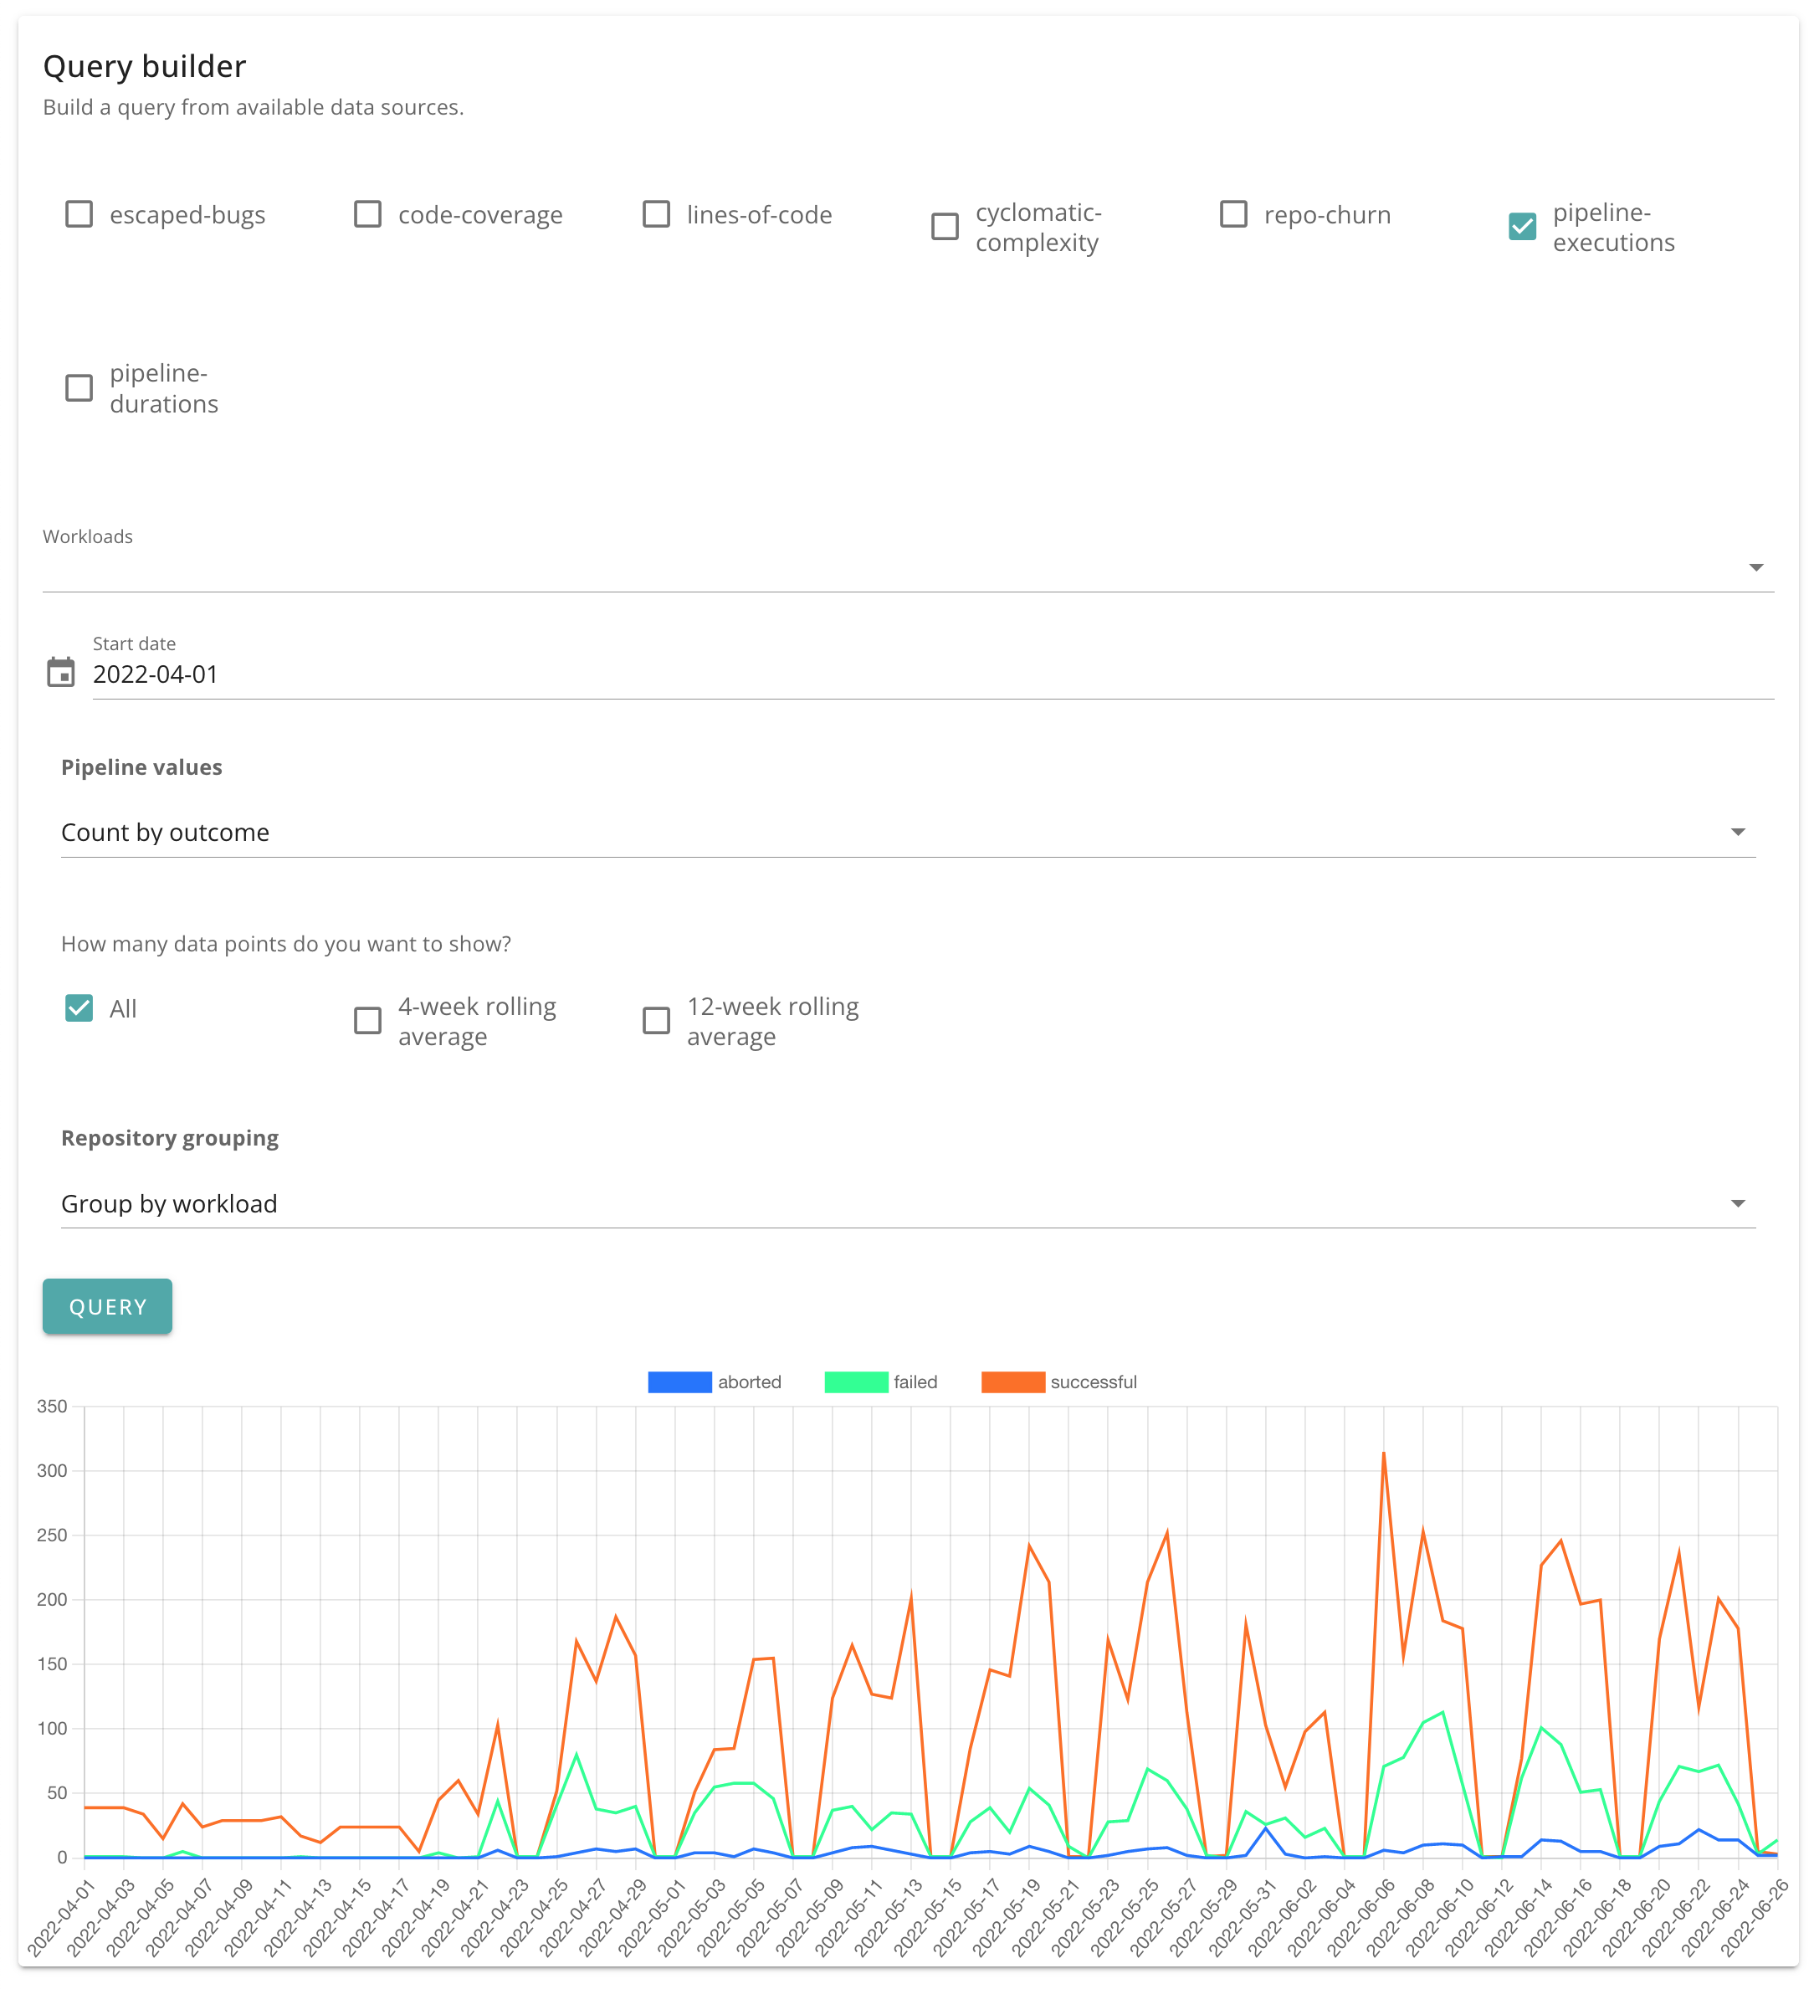Enable the 12-week rolling average option

656,1020
